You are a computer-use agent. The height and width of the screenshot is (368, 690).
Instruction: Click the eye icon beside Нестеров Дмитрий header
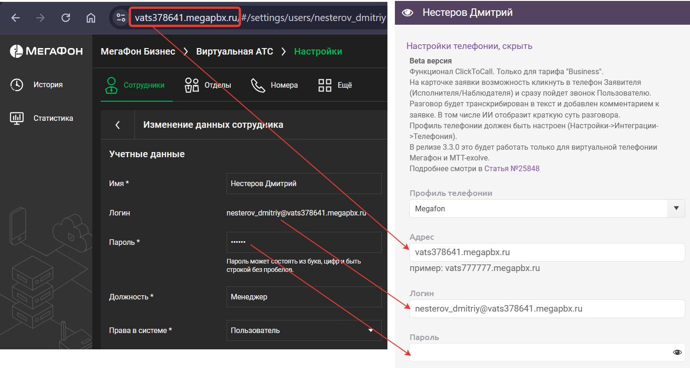coord(407,13)
